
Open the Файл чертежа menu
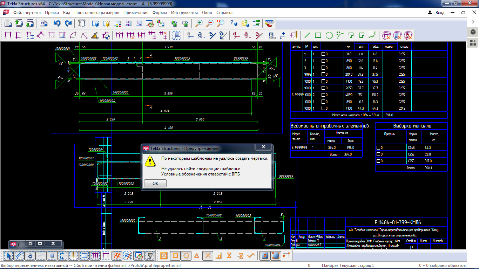tap(27, 13)
